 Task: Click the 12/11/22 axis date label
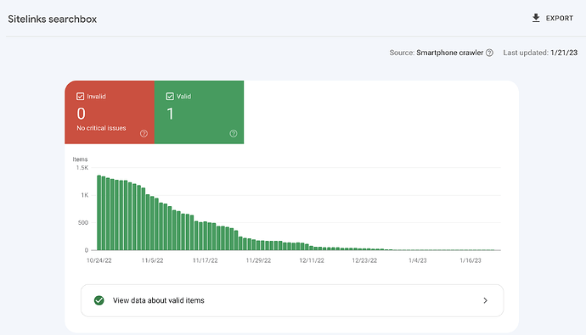(x=312, y=260)
